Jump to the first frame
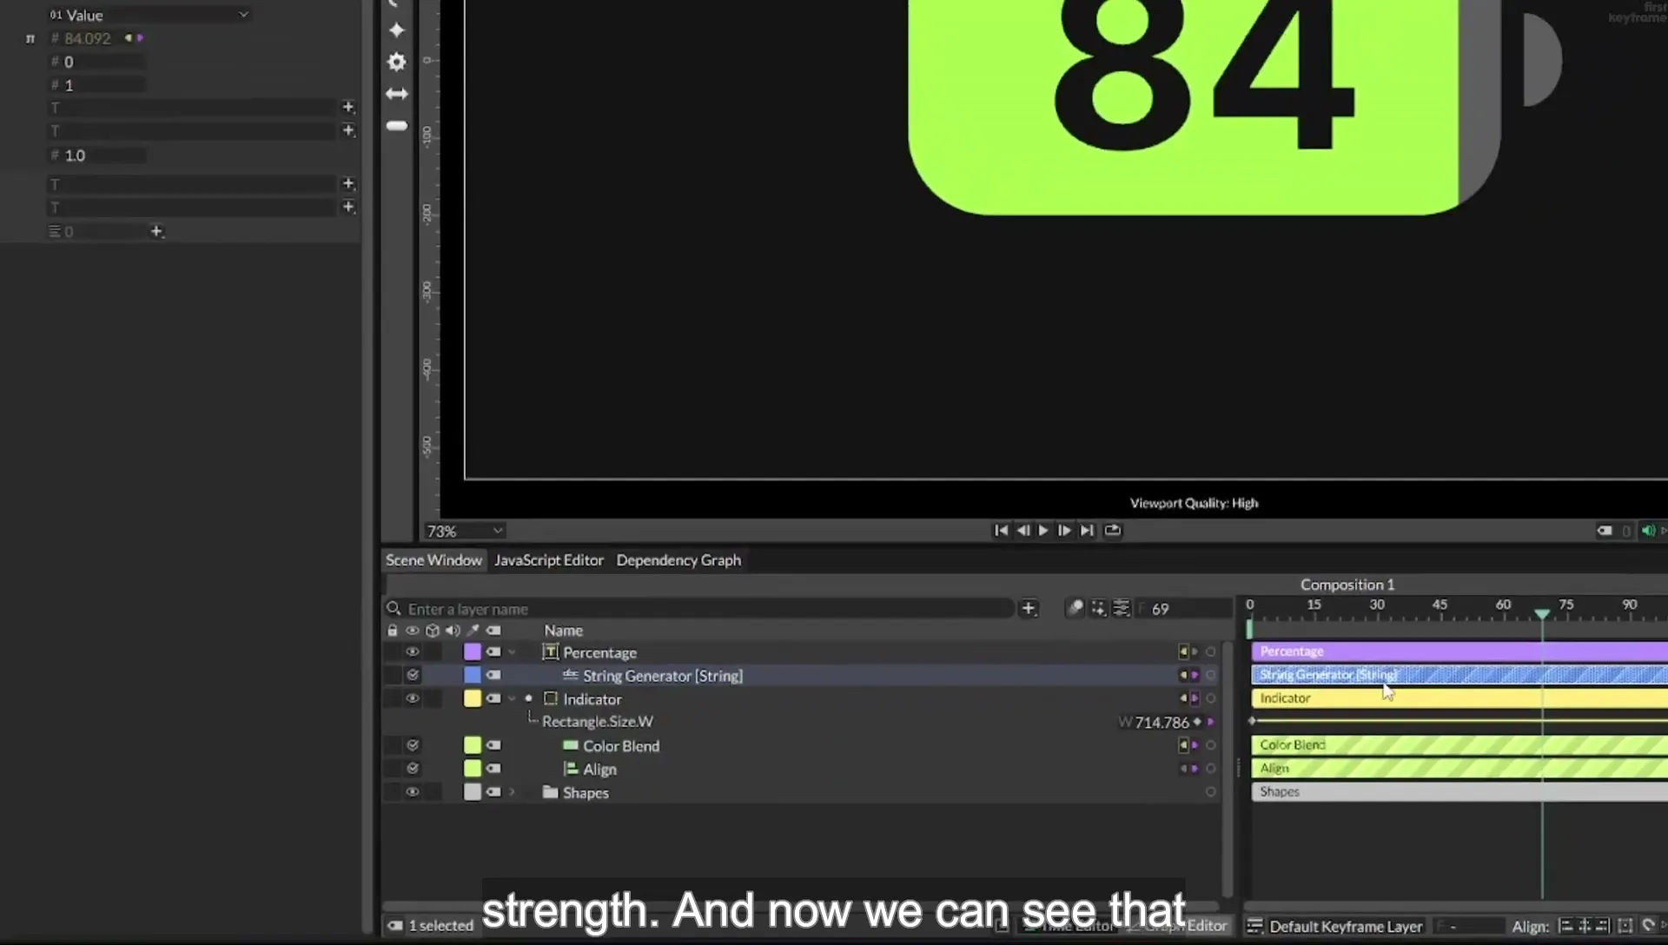The image size is (1668, 945). 1001,531
